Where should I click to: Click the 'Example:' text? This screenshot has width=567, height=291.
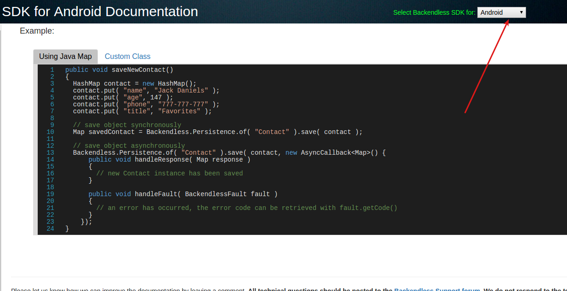click(x=37, y=31)
